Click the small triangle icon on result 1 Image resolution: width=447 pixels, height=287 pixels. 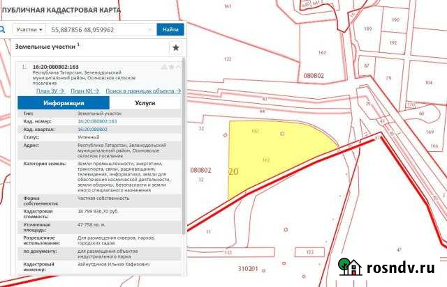click(x=164, y=67)
